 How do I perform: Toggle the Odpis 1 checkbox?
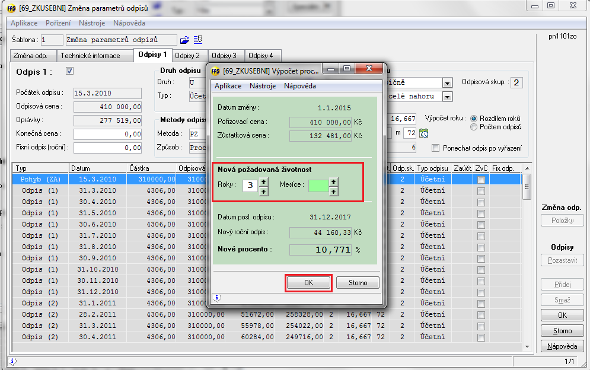[x=69, y=71]
